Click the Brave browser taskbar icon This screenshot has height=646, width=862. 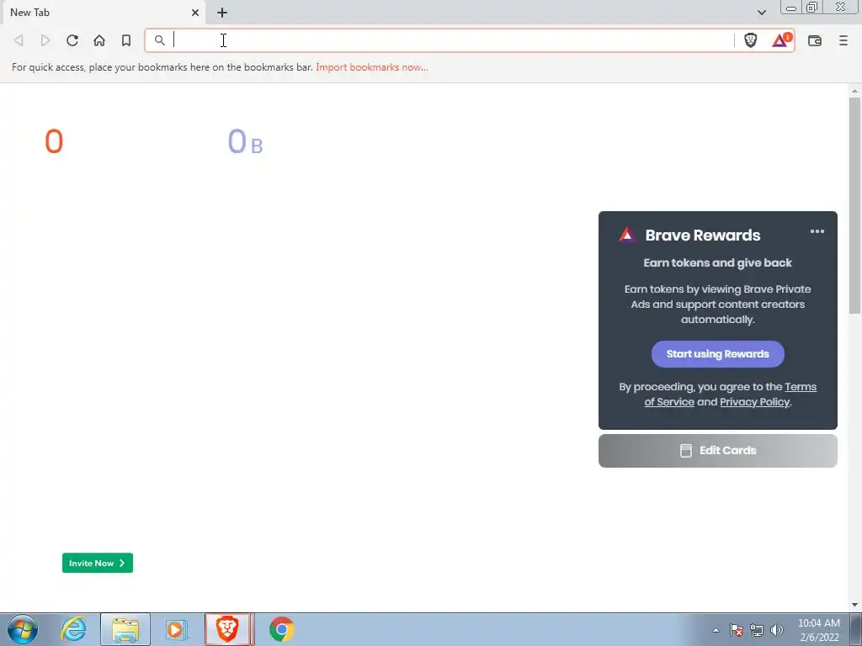click(x=228, y=629)
